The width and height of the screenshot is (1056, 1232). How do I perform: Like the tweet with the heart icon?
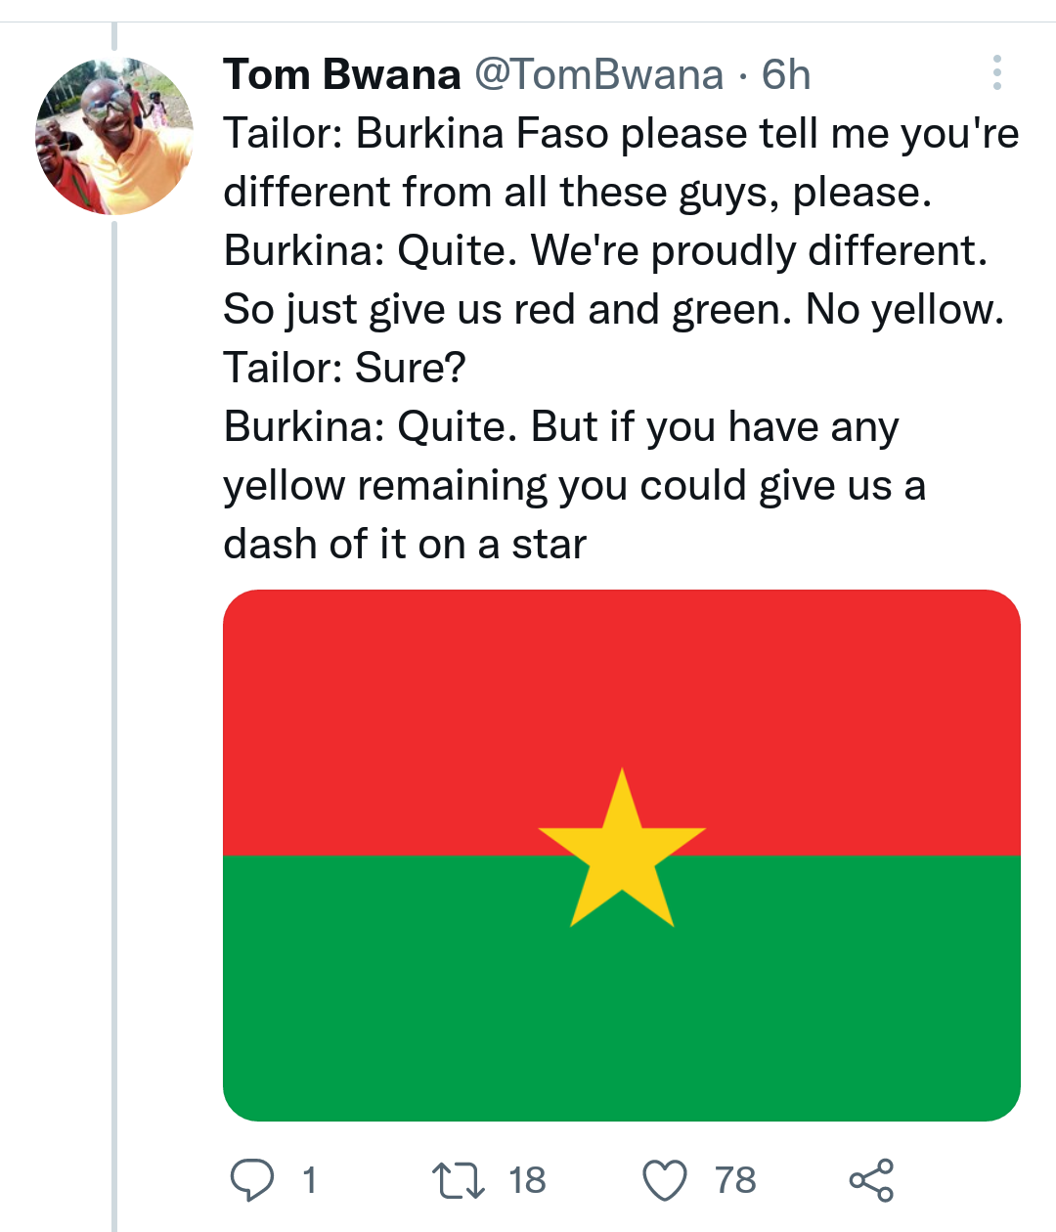pyautogui.click(x=665, y=1179)
